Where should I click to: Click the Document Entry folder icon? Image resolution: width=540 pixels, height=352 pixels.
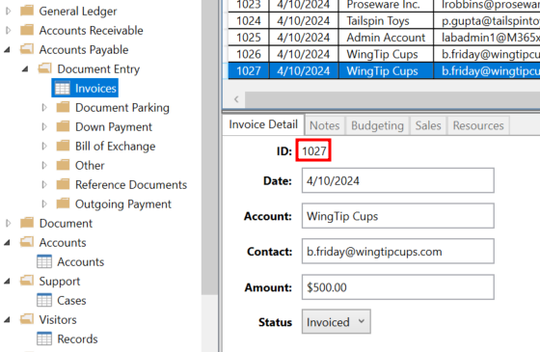tap(44, 68)
